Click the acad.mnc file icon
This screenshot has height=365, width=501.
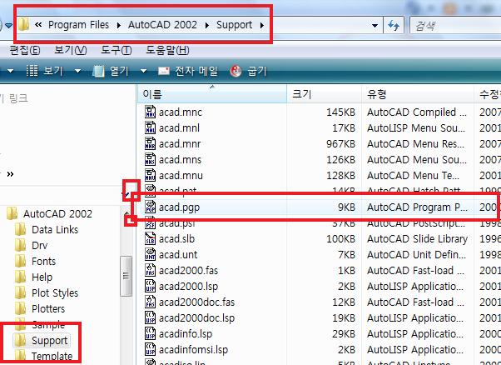click(x=150, y=112)
